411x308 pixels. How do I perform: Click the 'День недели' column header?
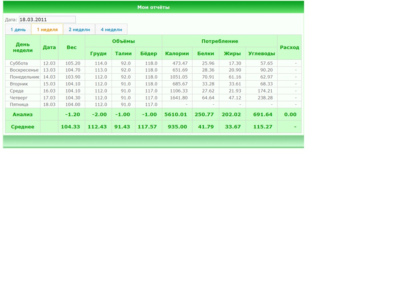coord(23,47)
